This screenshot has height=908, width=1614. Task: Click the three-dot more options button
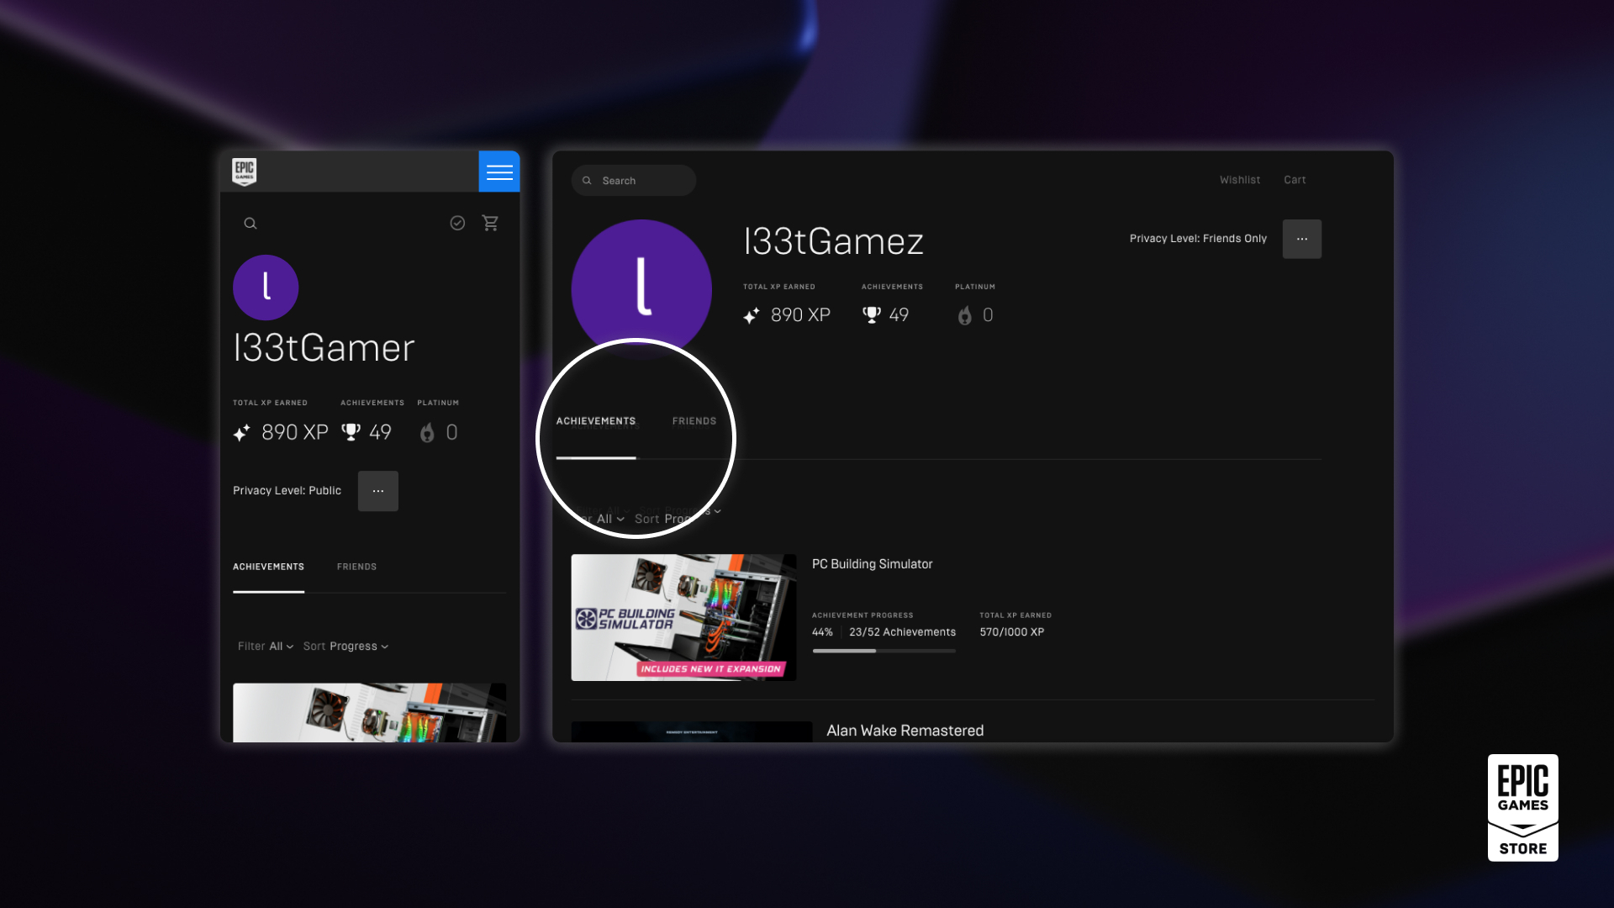[x=1302, y=239]
